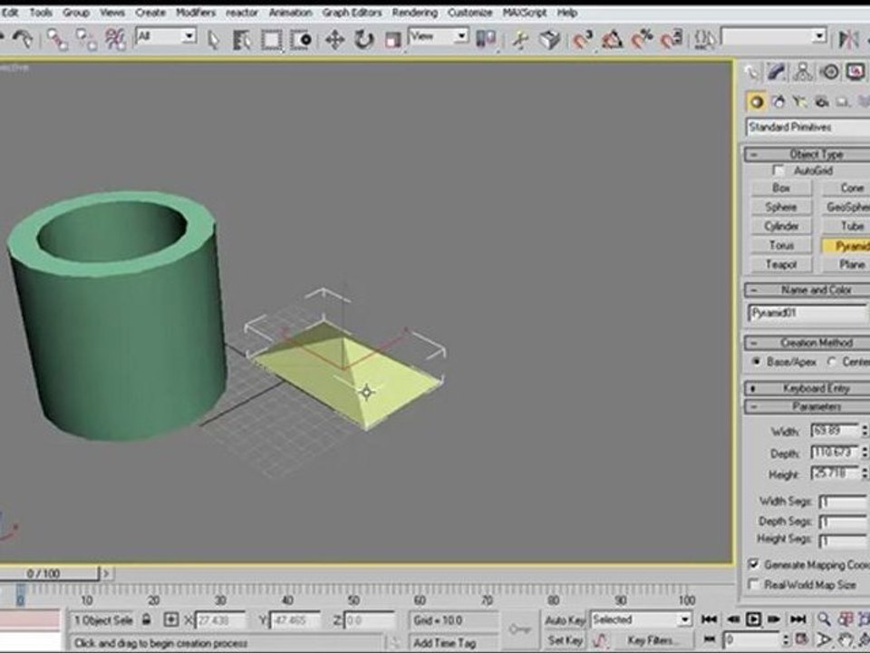Click the Pan View hand icon

point(845,639)
